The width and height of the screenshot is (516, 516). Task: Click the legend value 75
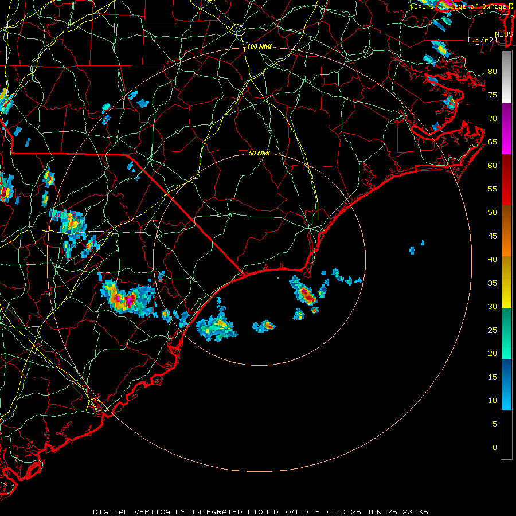point(492,95)
